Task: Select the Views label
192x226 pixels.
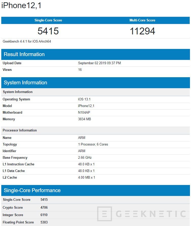Action: (x=7, y=70)
